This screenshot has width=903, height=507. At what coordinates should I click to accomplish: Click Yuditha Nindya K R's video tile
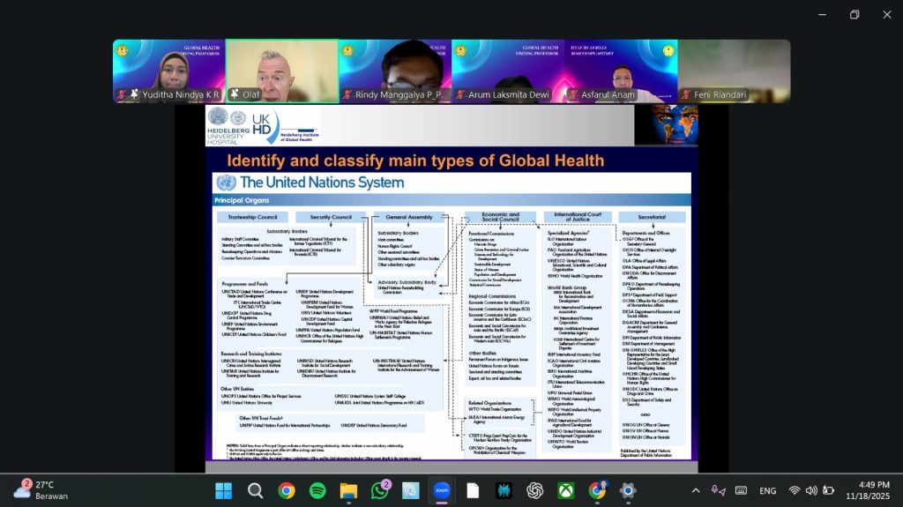pyautogui.click(x=168, y=71)
